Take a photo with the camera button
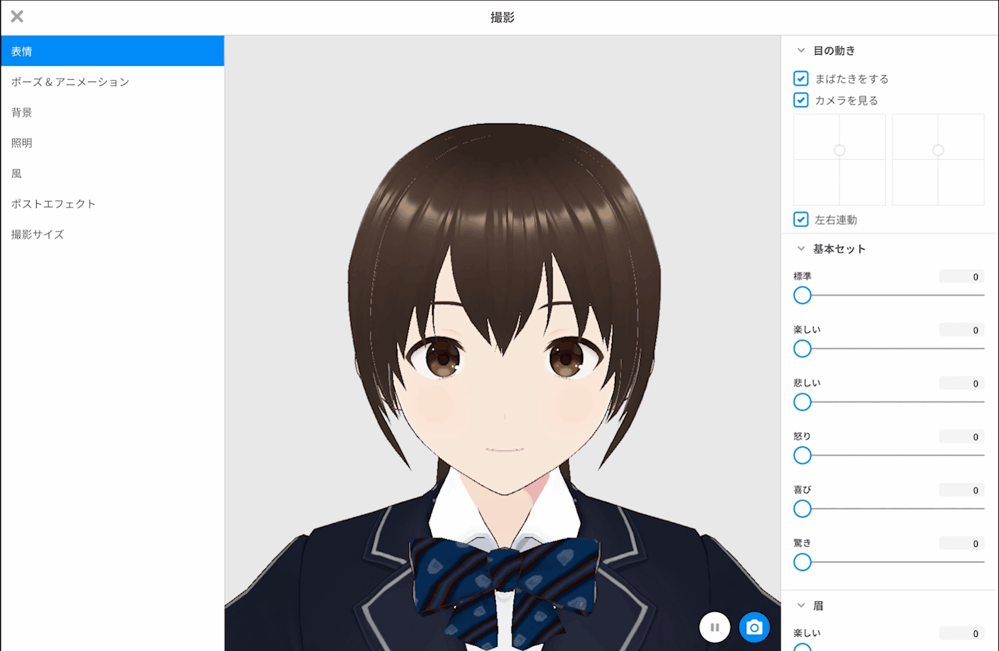This screenshot has height=651, width=999. tap(754, 627)
